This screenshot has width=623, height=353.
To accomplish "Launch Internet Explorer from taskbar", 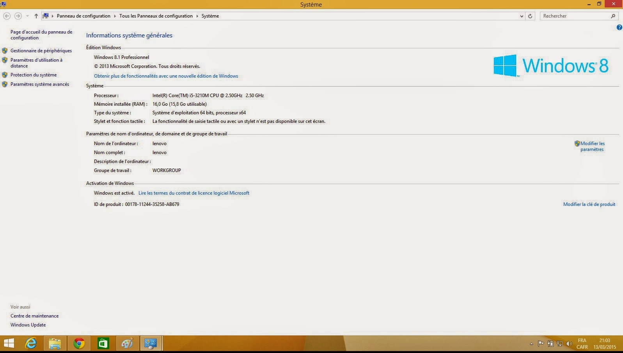I will (31, 343).
